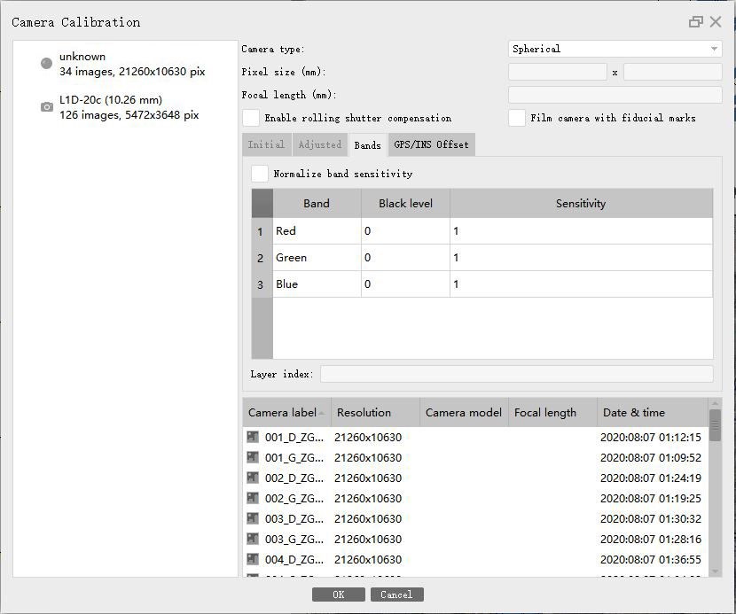The image size is (736, 614).
Task: Switch to GPS/INS Offset tab
Action: coord(430,144)
